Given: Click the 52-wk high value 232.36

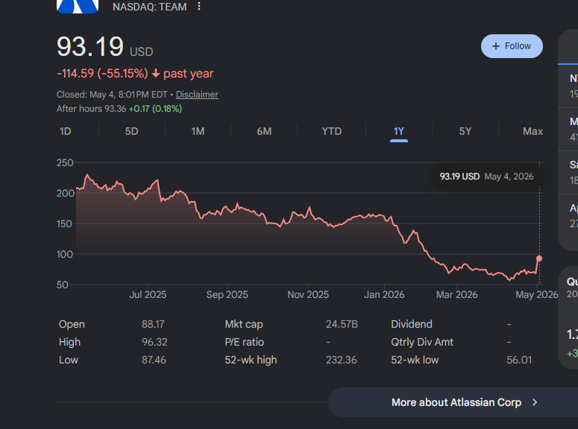Looking at the screenshot, I should pyautogui.click(x=342, y=360).
